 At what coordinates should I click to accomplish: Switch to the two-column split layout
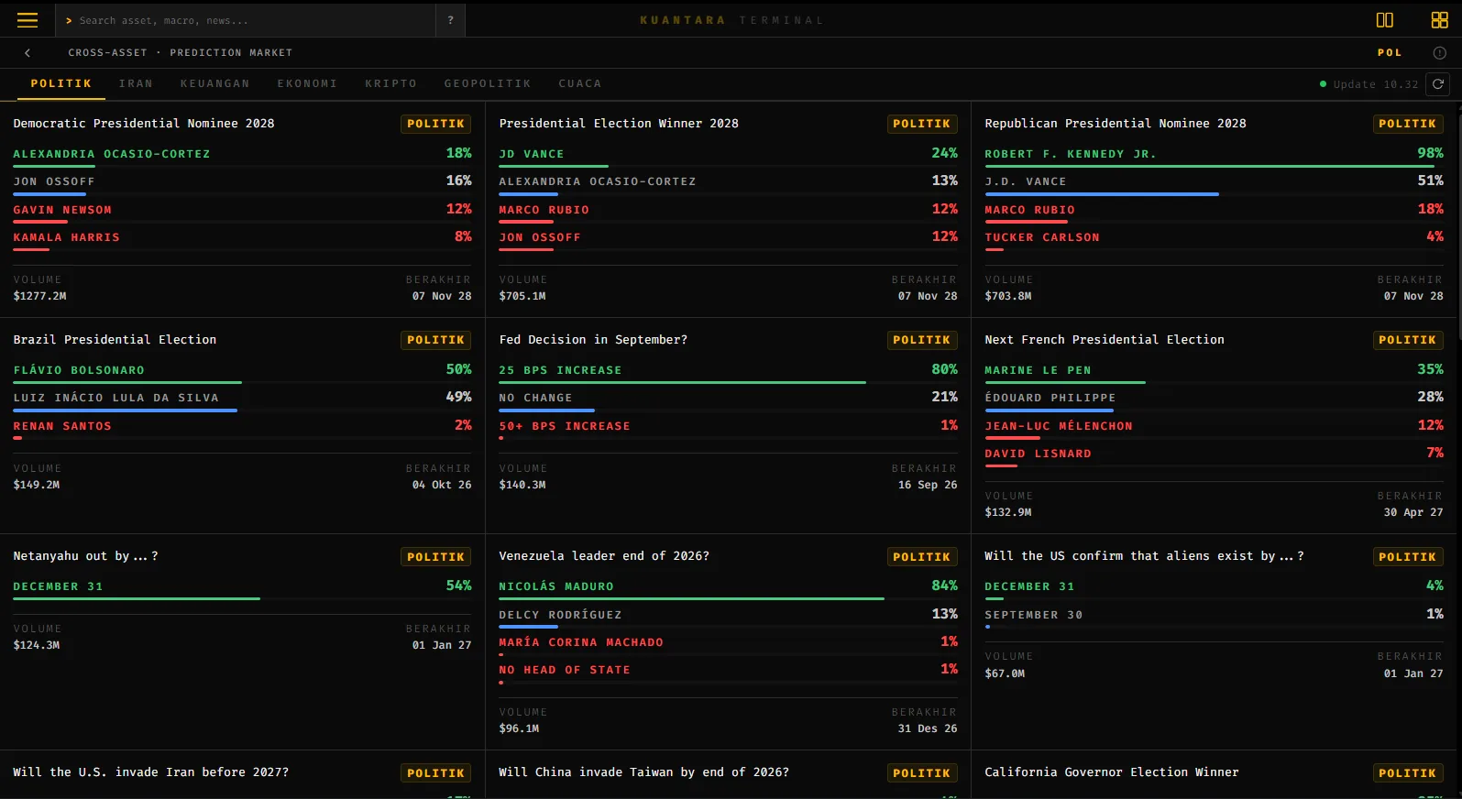coord(1385,20)
